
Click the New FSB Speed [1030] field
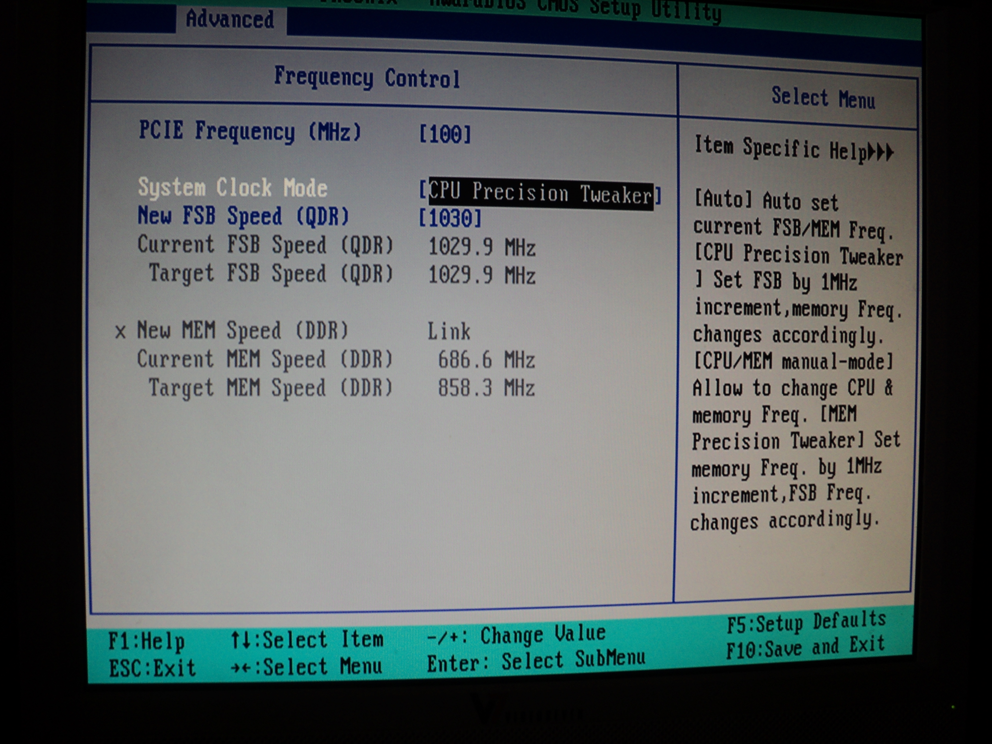[x=450, y=219]
